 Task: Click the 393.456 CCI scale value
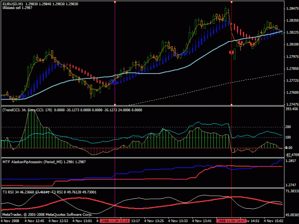tap(291, 109)
